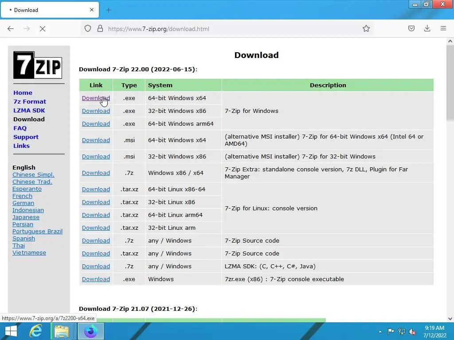Open the taskbar clock and date
Screen dimensions: 454x340
pyautogui.click(x=434, y=332)
